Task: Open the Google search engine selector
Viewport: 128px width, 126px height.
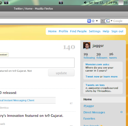Action: click(109, 21)
